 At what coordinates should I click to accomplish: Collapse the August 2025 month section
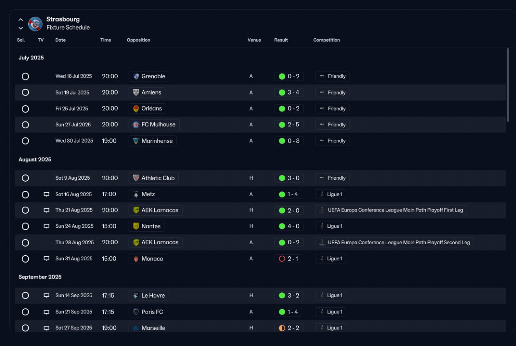pyautogui.click(x=35, y=159)
